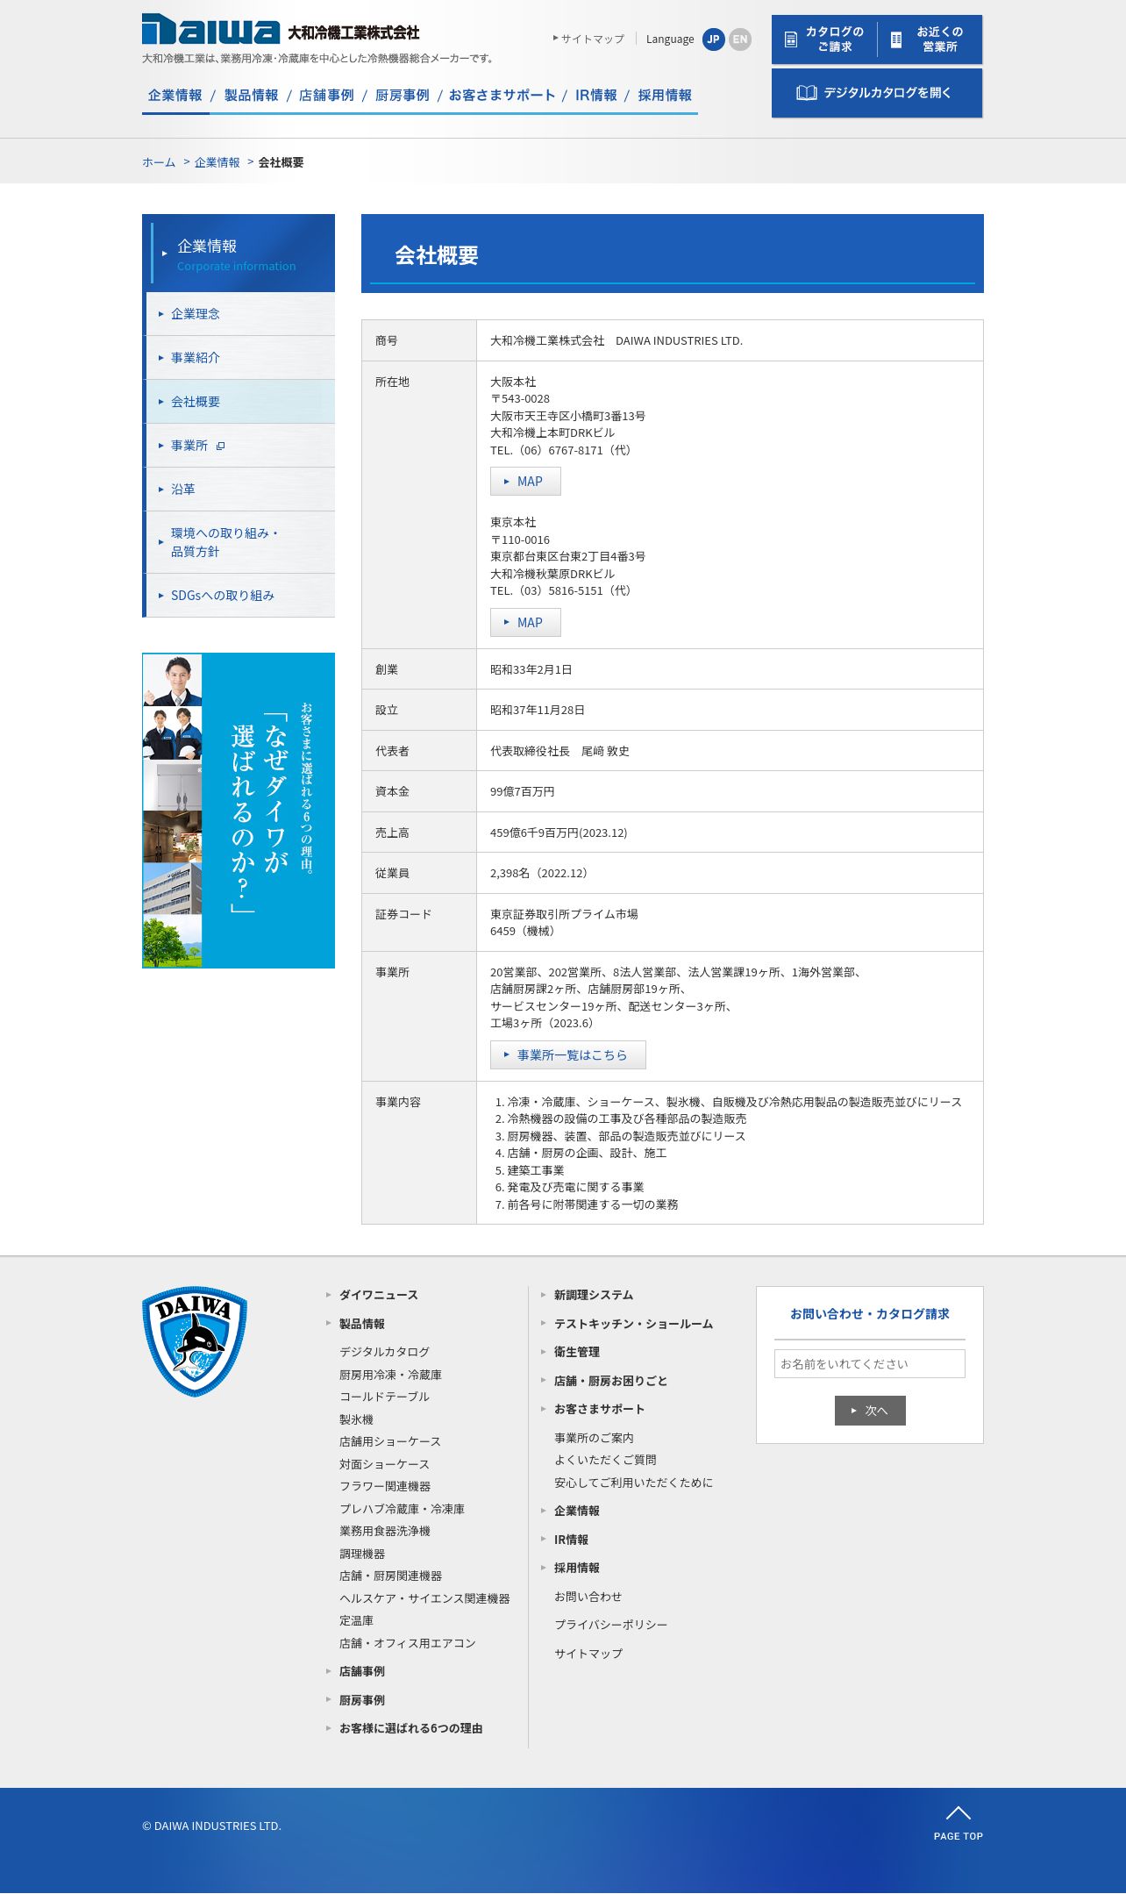The image size is (1126, 1894).
Task: Click the name input field in inquiry form
Action: point(870,1364)
